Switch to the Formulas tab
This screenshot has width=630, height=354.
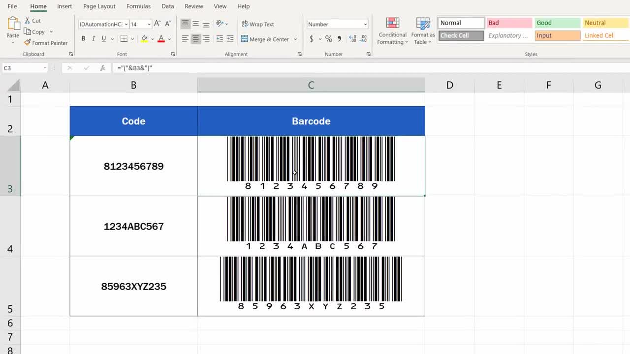click(138, 6)
